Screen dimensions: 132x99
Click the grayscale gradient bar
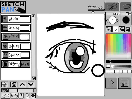click(121, 66)
